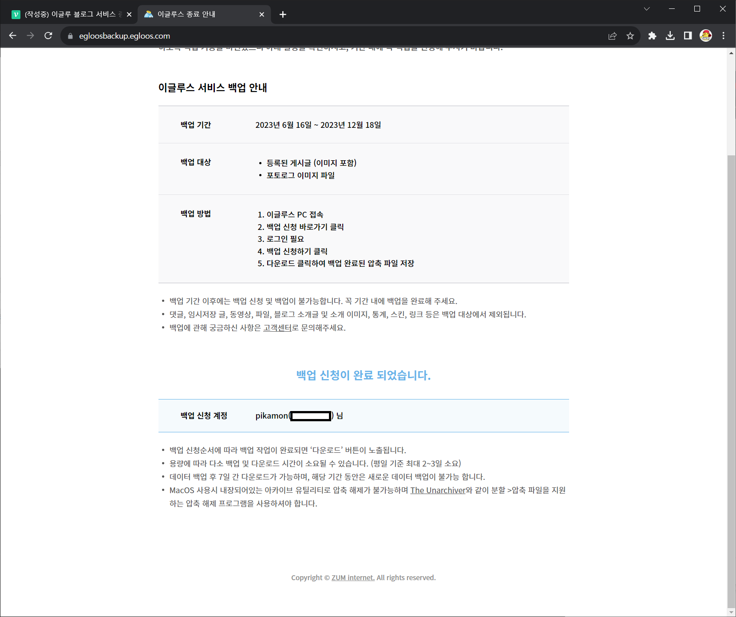Open a new browser tab
Image resolution: width=736 pixels, height=617 pixels.
(x=283, y=14)
